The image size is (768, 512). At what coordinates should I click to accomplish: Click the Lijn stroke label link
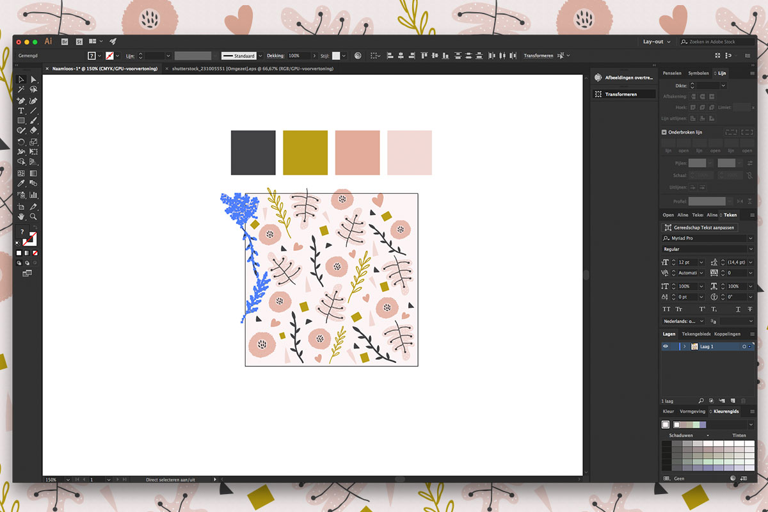tap(129, 56)
